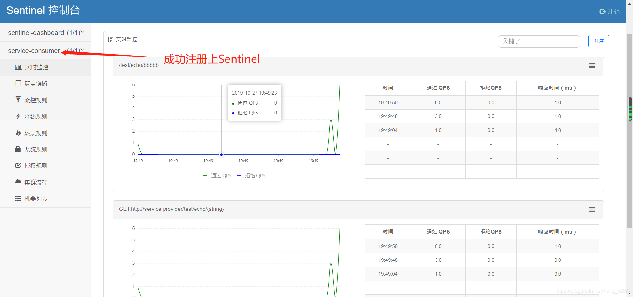
Task: Click the 簇点链路 list icon
Action: point(18,83)
